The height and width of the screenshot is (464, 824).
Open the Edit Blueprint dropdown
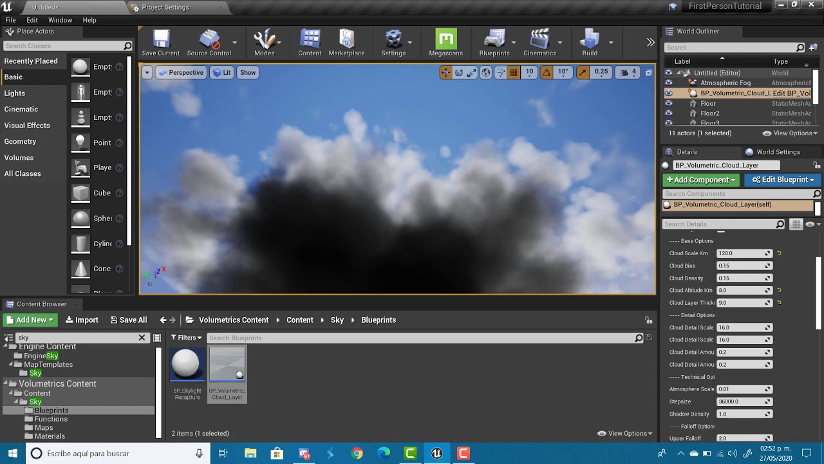(783, 180)
